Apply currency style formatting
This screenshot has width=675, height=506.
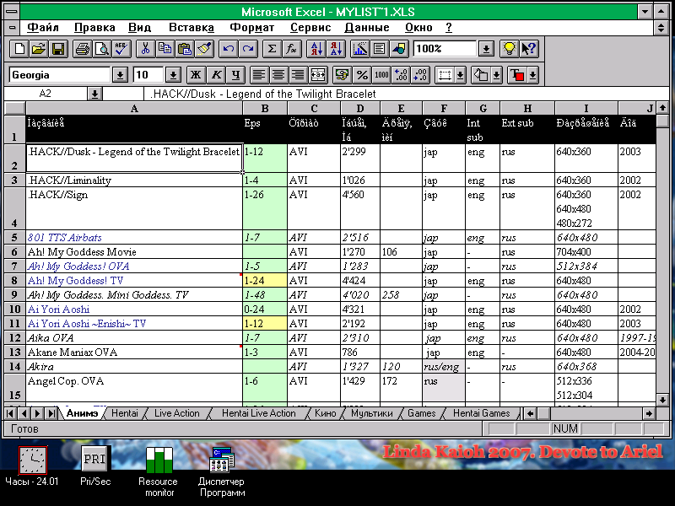coord(343,75)
